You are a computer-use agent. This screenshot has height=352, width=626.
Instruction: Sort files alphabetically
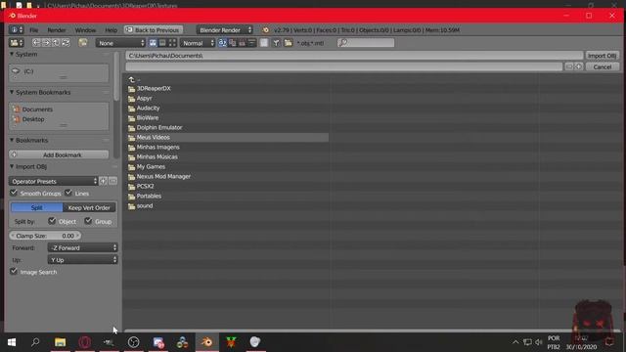tap(223, 43)
